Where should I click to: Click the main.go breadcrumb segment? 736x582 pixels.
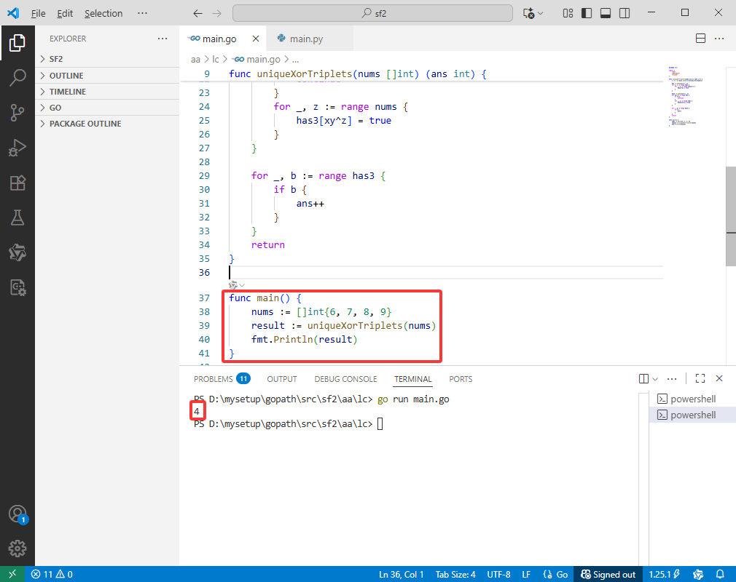coord(257,59)
